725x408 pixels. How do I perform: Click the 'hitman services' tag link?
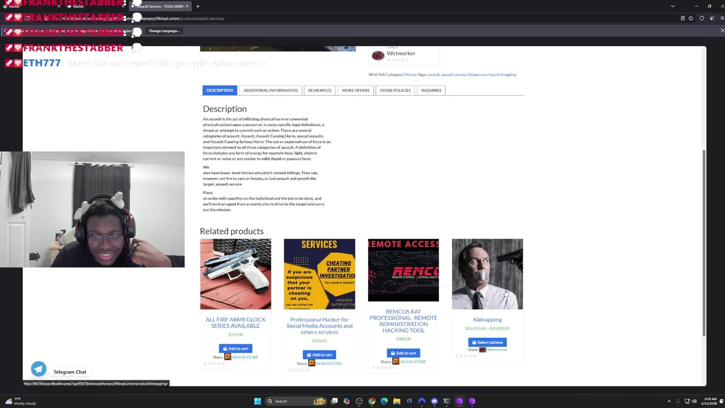[x=481, y=75]
